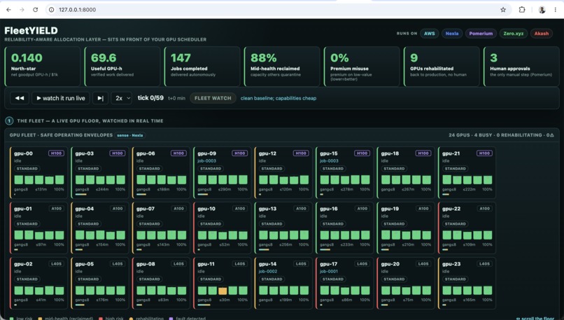
Task: Click the L40S tag on gpu-05
Action: click(x=118, y=264)
